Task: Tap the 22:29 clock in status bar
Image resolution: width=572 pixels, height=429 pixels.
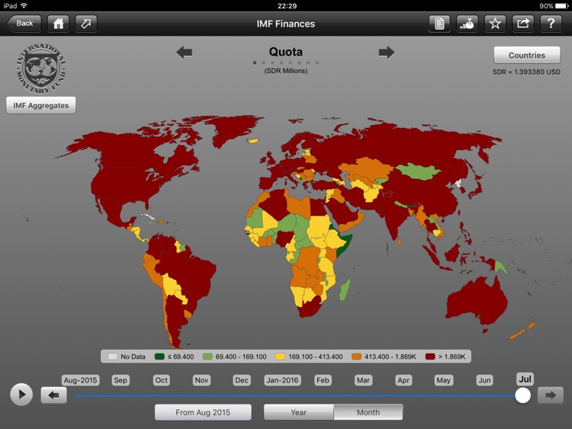Action: coord(287,6)
